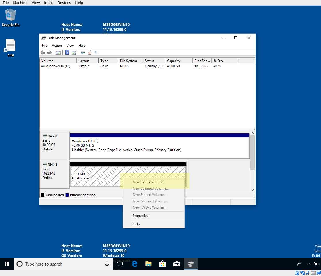
Task: Click the black Unallocated legend swatch
Action: 43,195
